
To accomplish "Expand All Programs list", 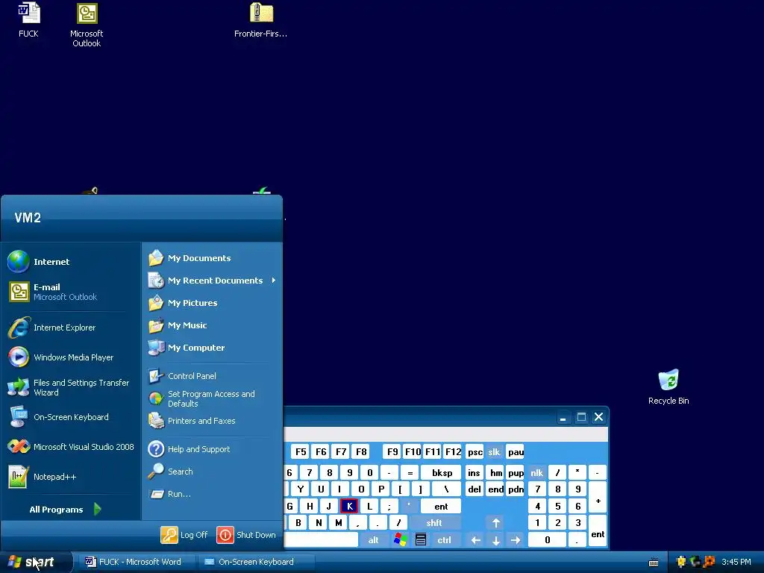I will click(66, 509).
